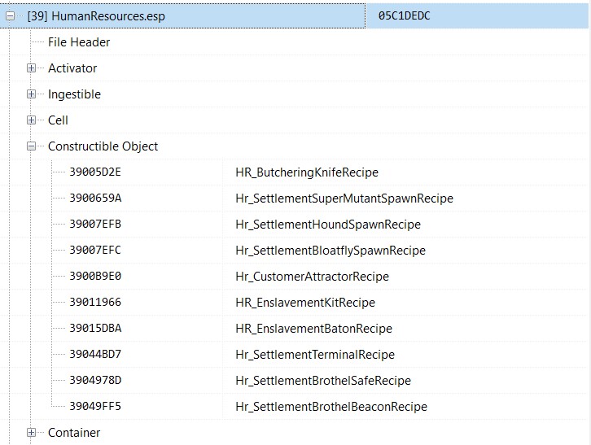The width and height of the screenshot is (591, 445).
Task: Collapse the Constructible Object group
Action: (x=31, y=146)
